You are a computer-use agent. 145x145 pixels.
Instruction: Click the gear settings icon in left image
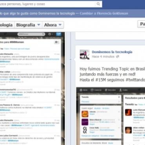coord(50,34)
